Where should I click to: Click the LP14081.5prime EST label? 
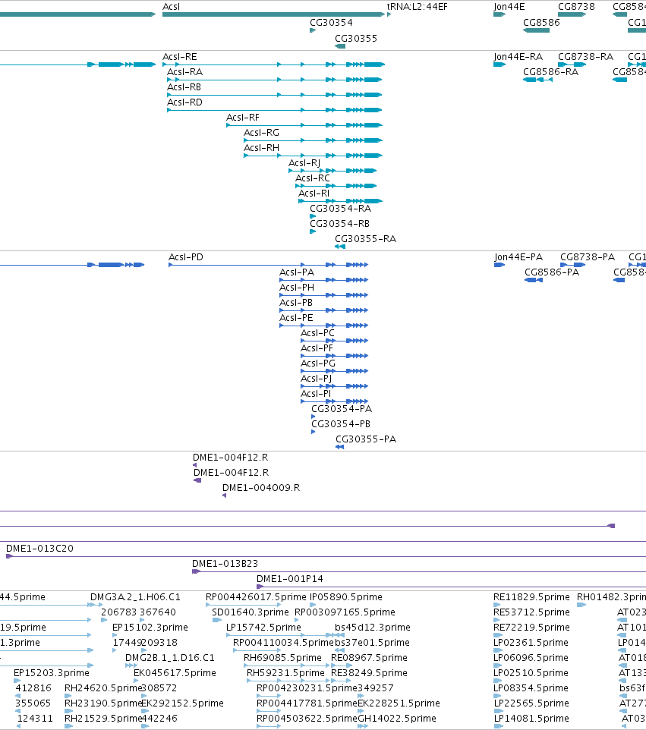531,719
